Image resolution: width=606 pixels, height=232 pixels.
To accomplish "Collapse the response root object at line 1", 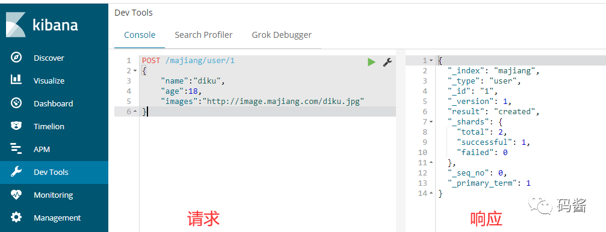I will (431, 61).
